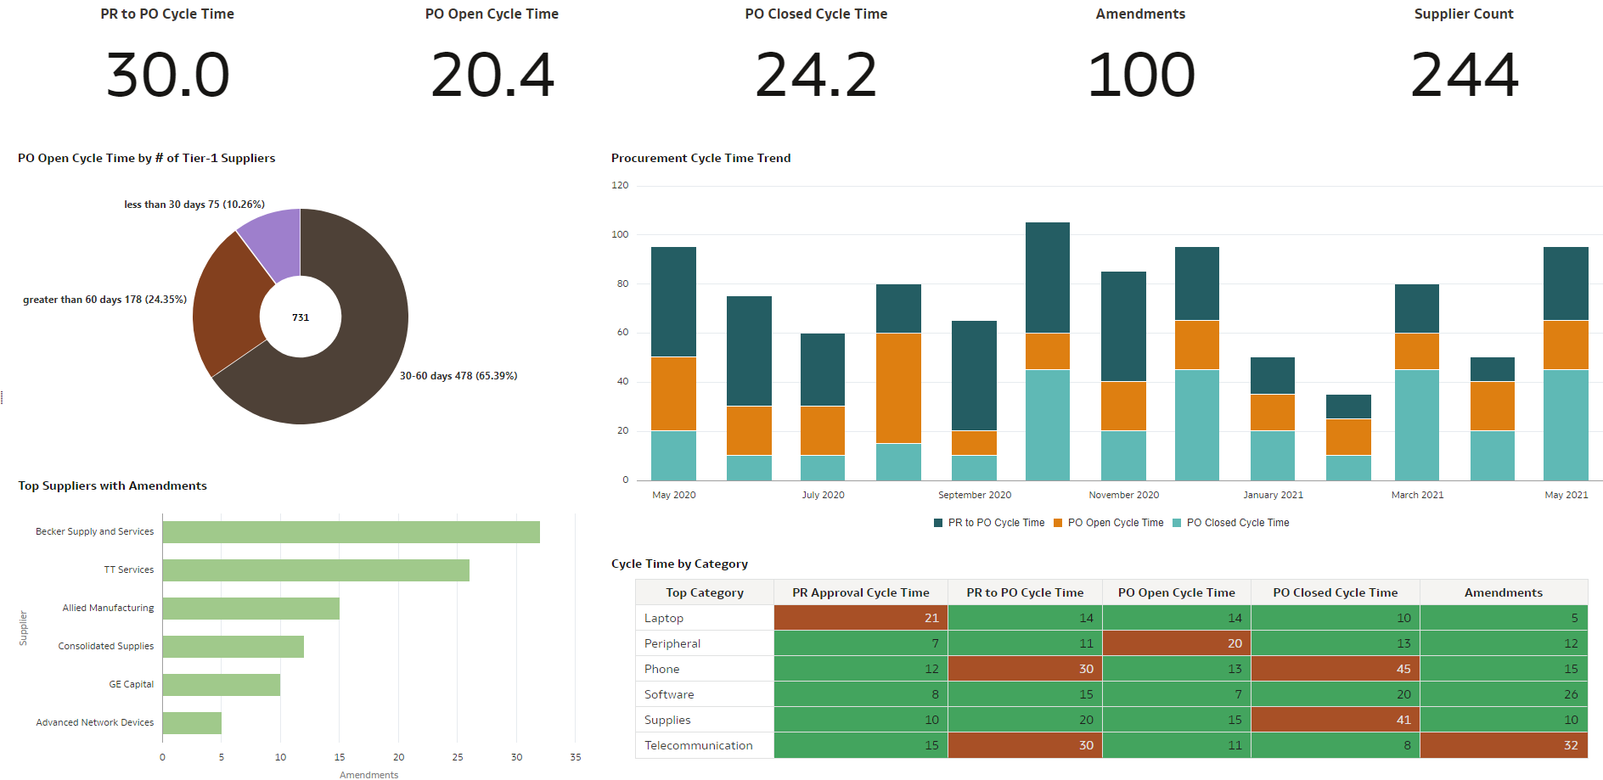
Task: Click the PO Open Cycle Time legend label
Action: [1116, 523]
